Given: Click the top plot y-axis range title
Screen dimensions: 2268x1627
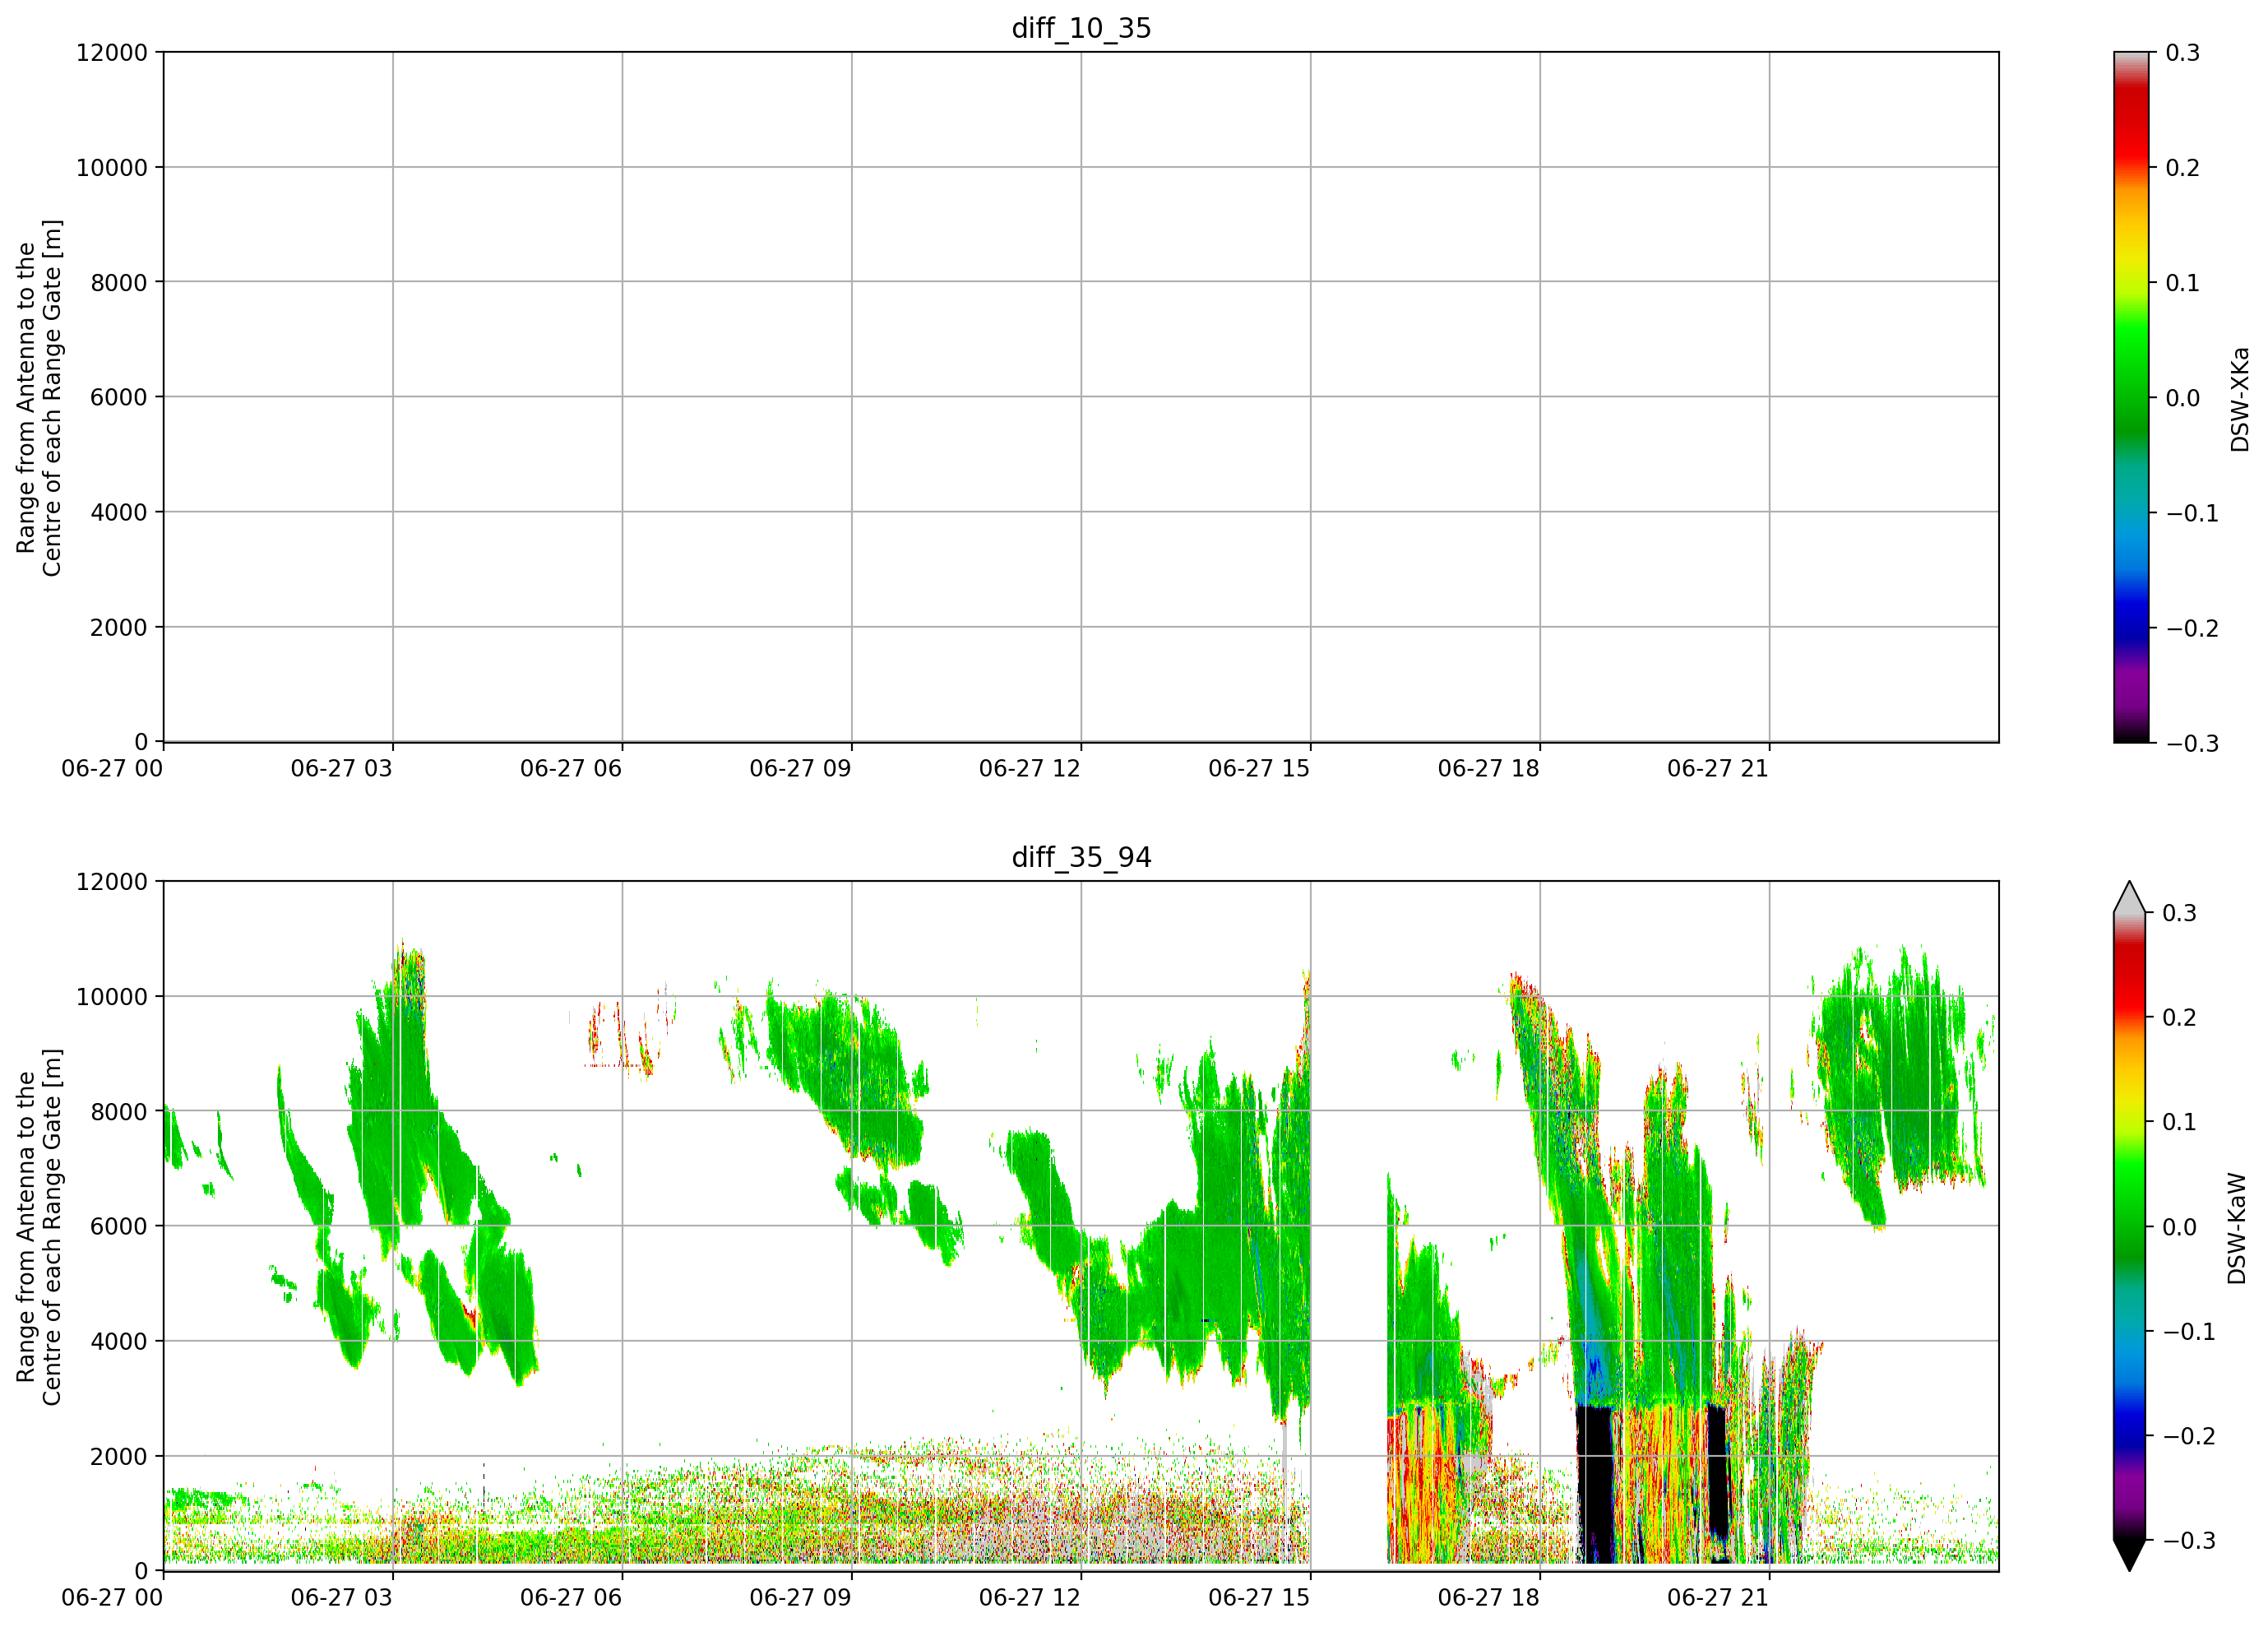Looking at the screenshot, I should pos(39,398).
